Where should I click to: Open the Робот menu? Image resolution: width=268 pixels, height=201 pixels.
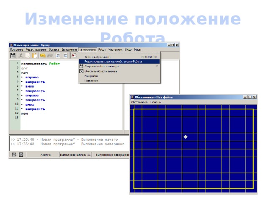(x=102, y=49)
